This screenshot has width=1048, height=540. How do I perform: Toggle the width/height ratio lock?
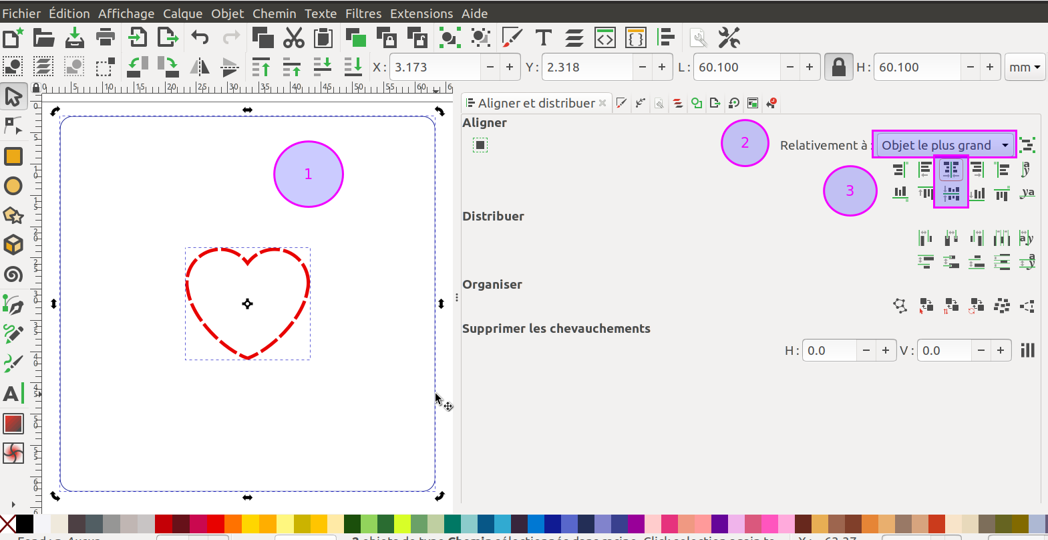point(838,67)
